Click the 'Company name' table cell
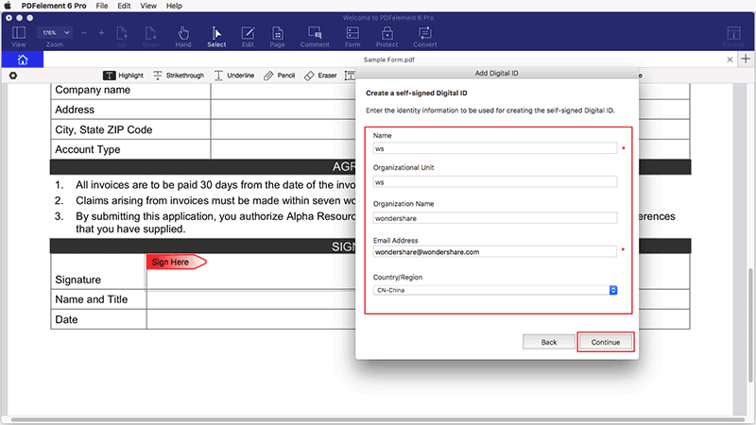This screenshot has height=425, width=756. point(130,90)
